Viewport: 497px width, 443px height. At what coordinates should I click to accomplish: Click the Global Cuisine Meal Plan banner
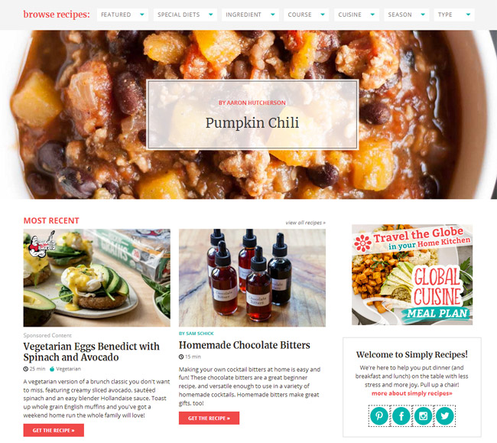pyautogui.click(x=412, y=275)
